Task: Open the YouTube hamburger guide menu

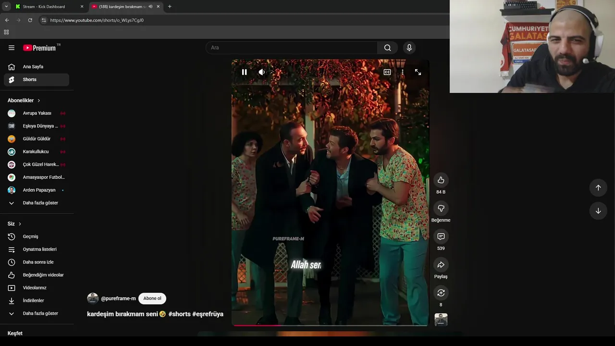Action: (12, 48)
